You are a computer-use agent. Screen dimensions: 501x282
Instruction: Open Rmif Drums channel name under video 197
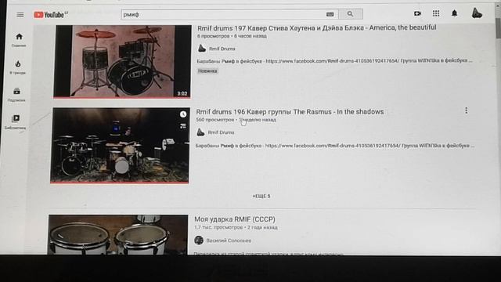coord(222,49)
